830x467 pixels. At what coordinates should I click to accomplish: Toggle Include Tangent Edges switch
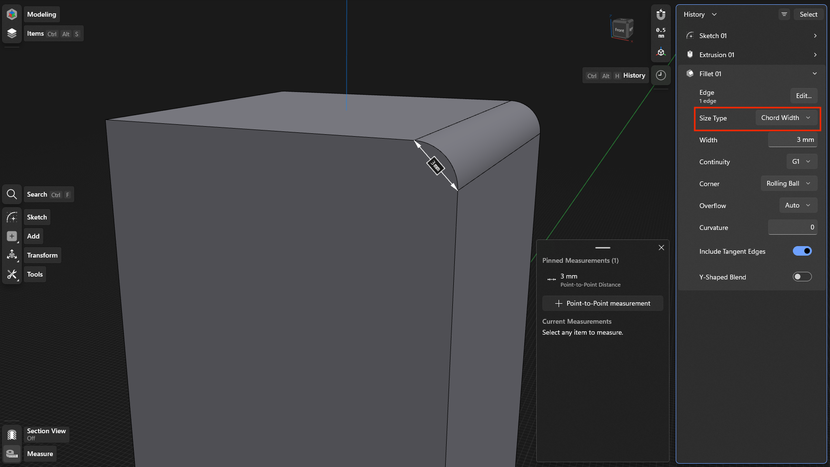pyautogui.click(x=802, y=251)
